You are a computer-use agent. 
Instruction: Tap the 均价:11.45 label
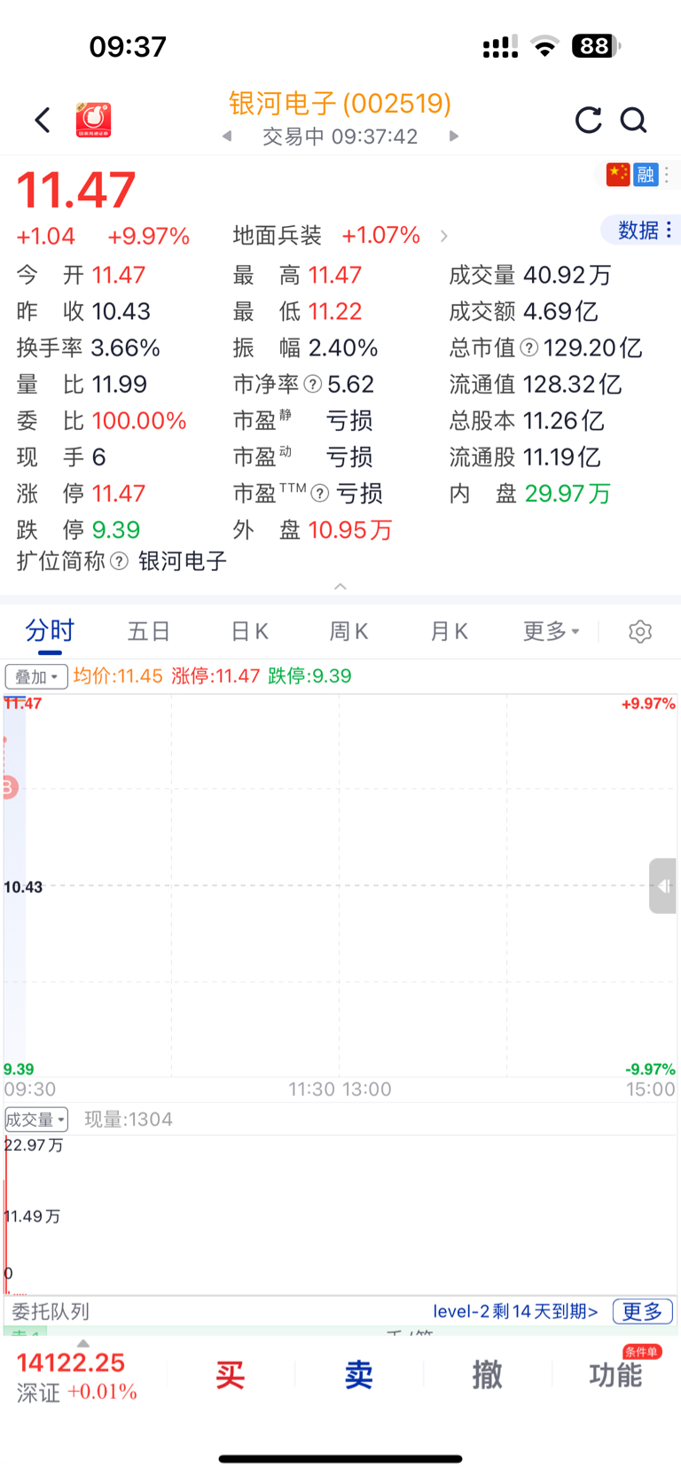point(118,676)
